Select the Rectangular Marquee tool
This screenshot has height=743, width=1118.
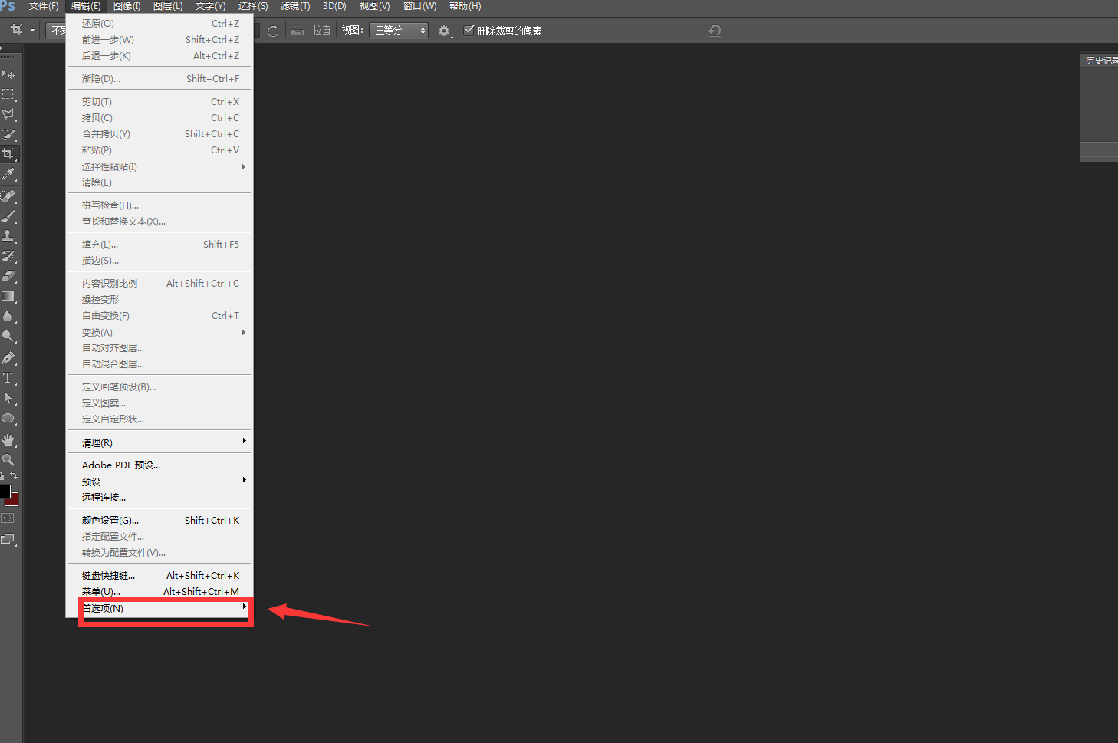coord(8,94)
